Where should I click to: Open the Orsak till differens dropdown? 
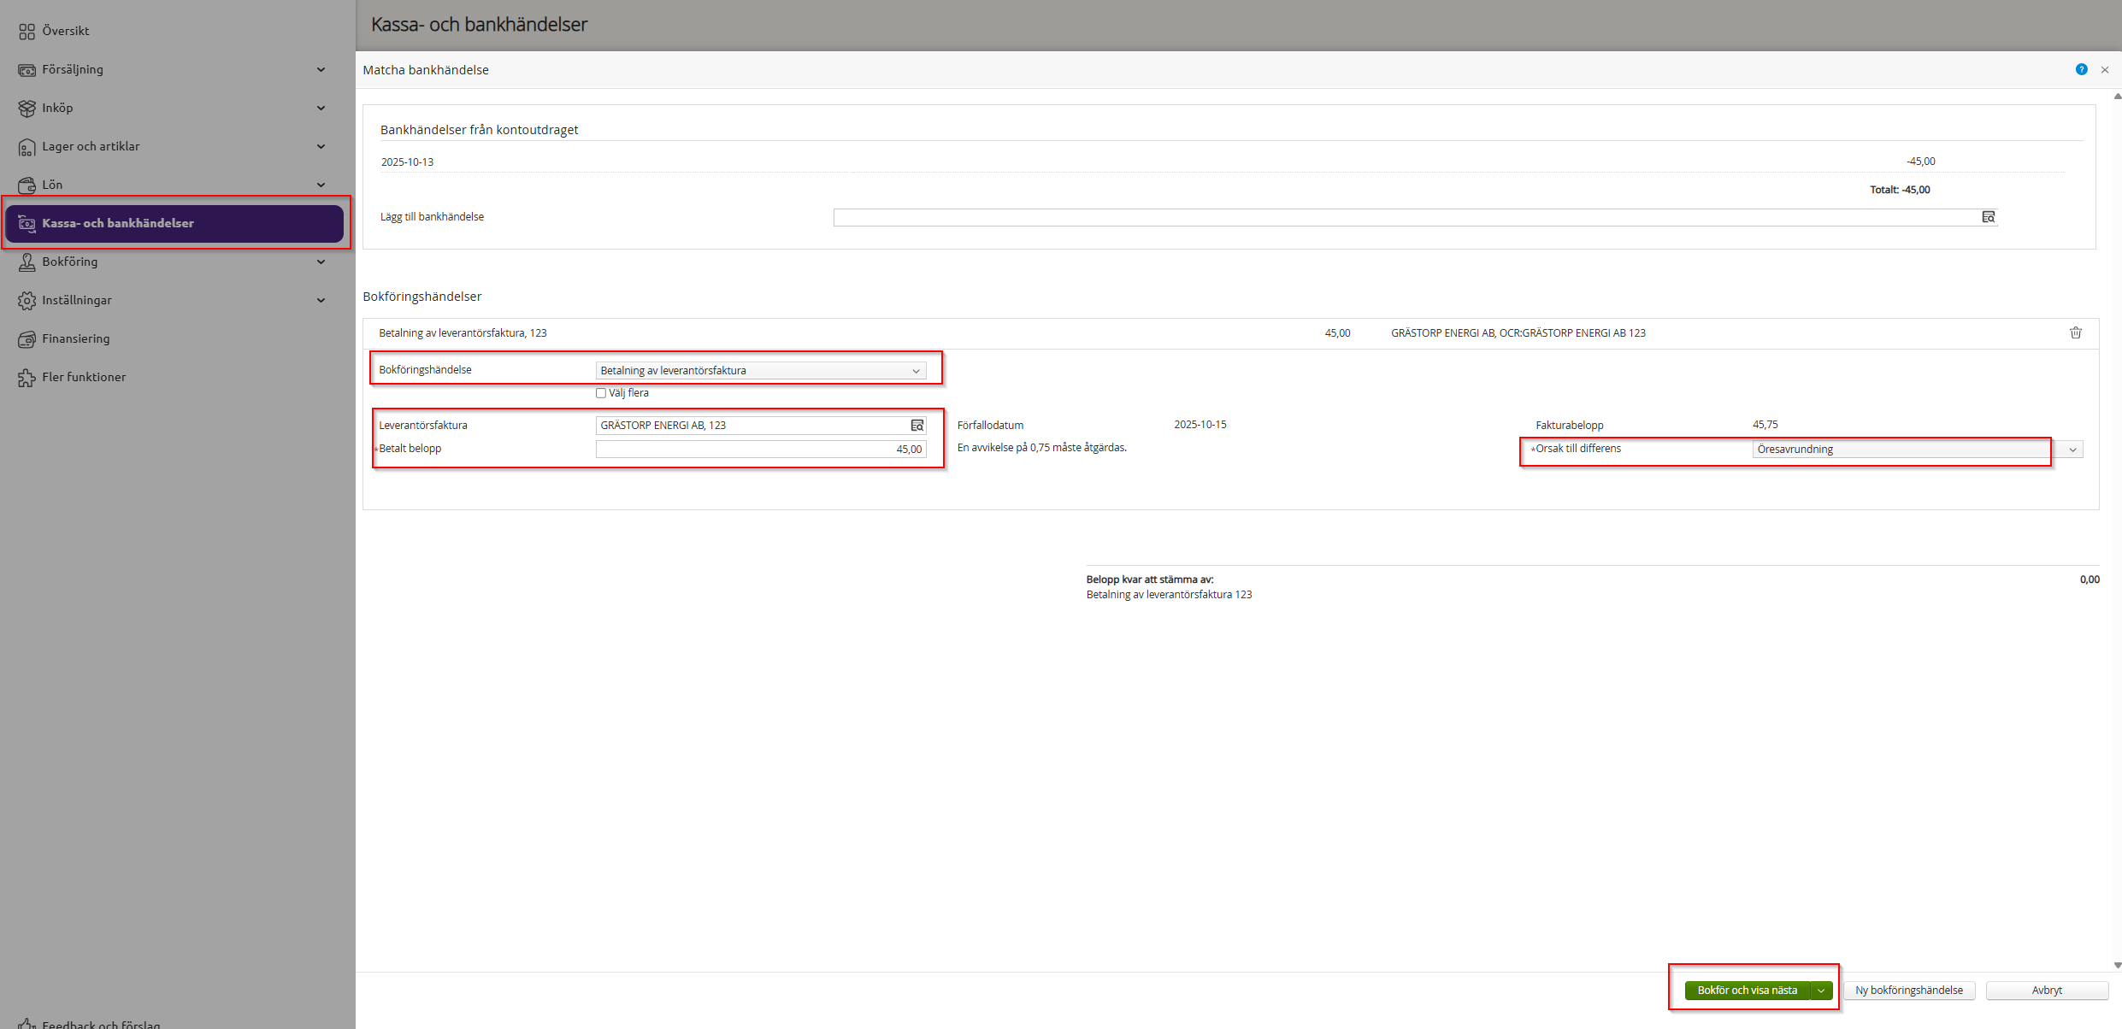tap(1917, 449)
